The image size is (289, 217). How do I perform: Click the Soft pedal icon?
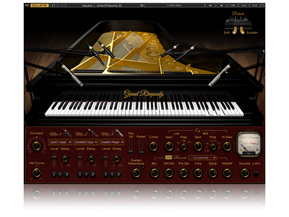(235, 31)
